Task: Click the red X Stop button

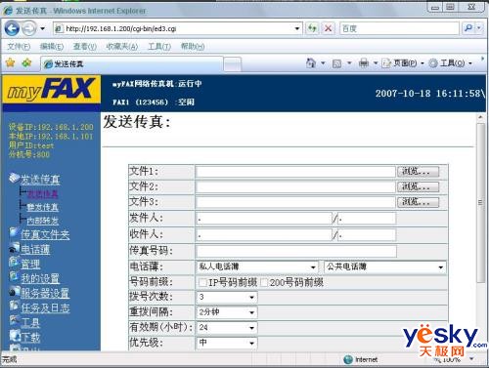Action: pos(328,28)
